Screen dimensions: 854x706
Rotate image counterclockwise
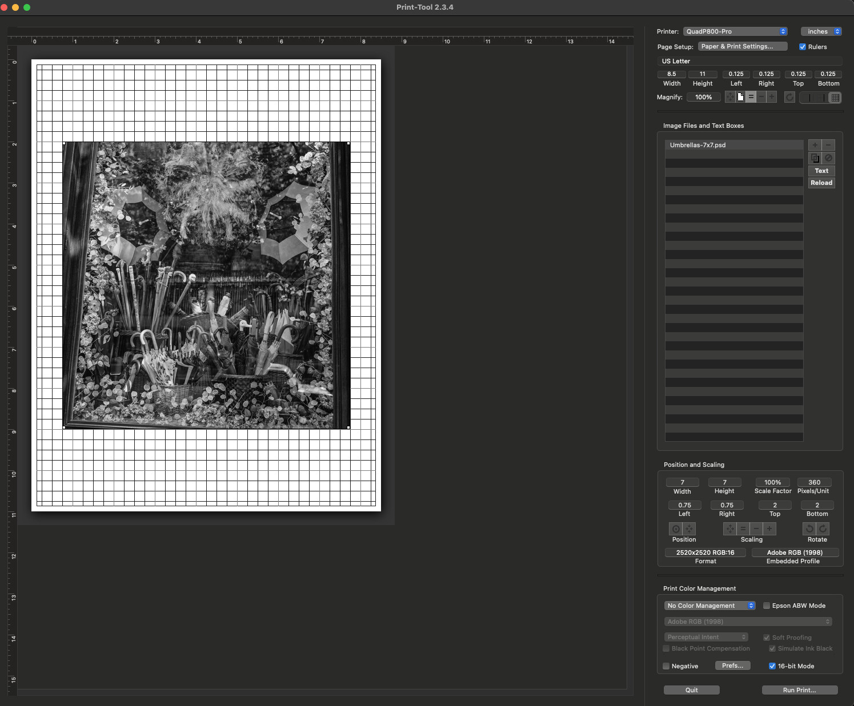pos(809,529)
